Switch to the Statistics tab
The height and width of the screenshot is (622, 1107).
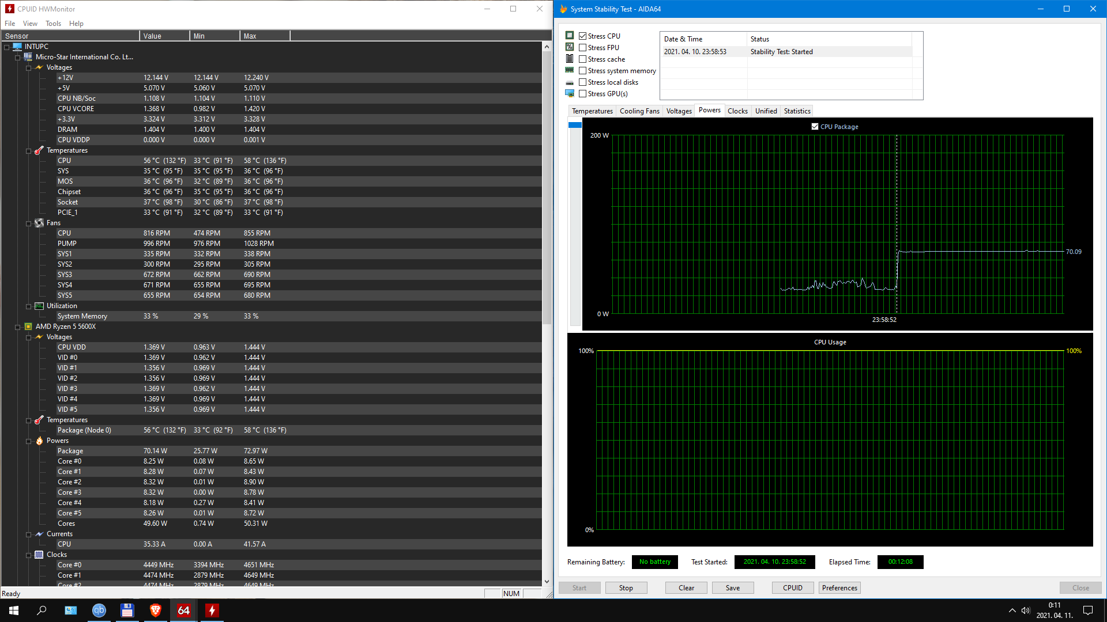[x=797, y=111]
